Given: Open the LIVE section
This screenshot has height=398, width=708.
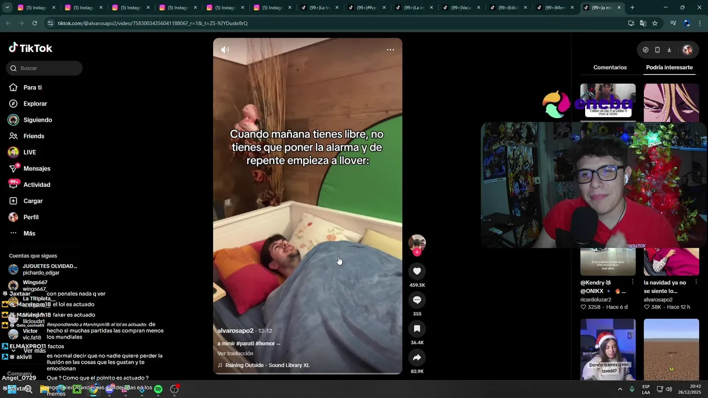Looking at the screenshot, I should (x=29, y=152).
